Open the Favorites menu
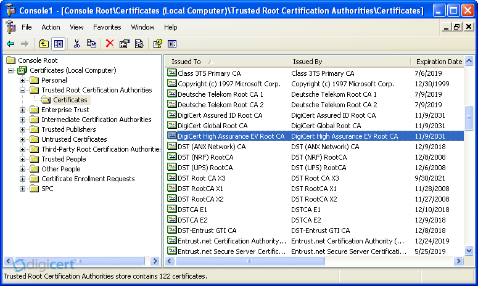The height and width of the screenshot is (286, 478). tap(107, 27)
